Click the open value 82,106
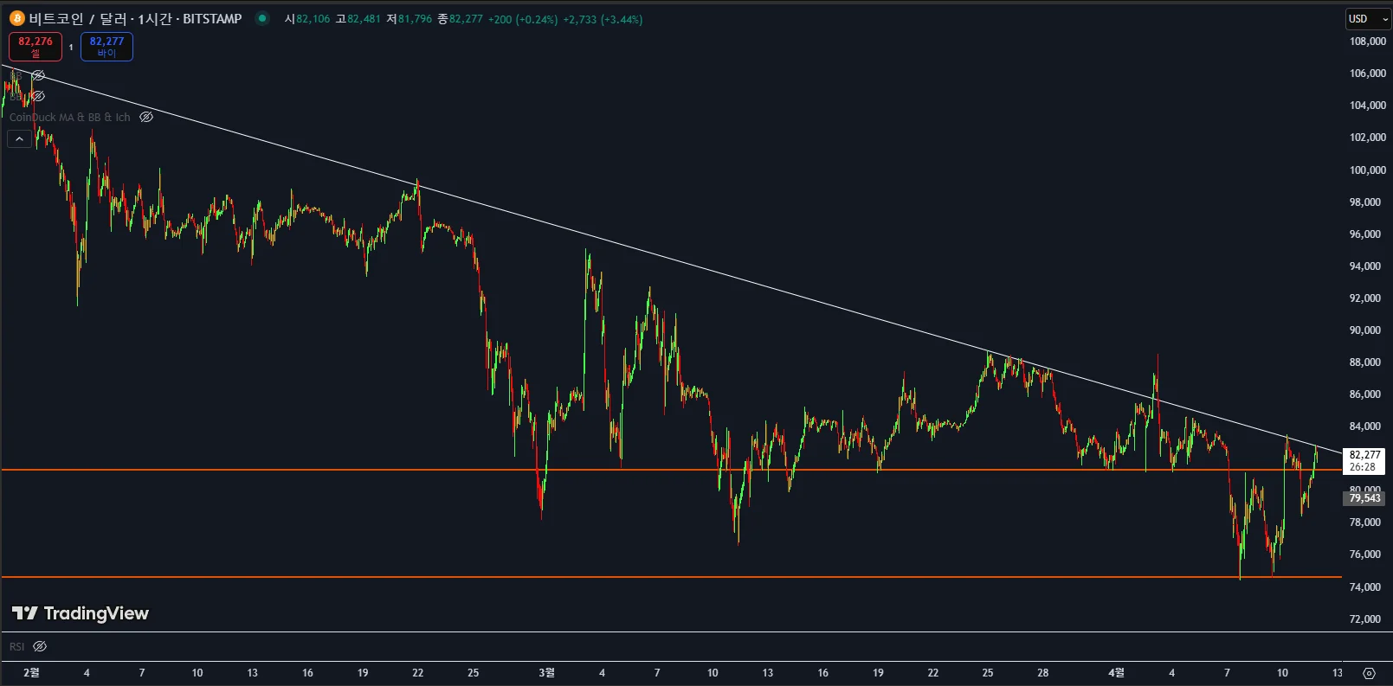This screenshot has width=1393, height=686. [313, 19]
